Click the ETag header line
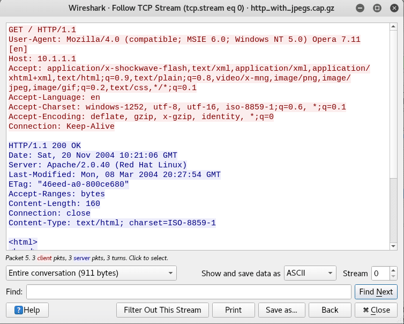Viewport: 404px width, 324px height. point(69,184)
